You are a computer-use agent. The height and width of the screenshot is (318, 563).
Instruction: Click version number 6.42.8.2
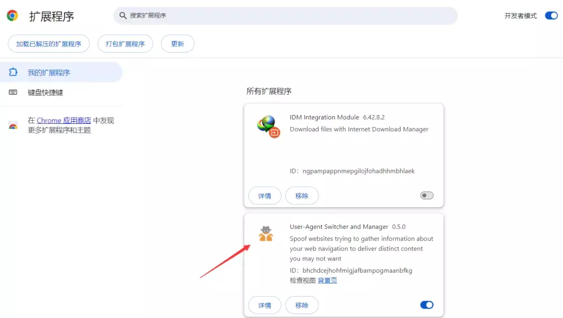[374, 117]
